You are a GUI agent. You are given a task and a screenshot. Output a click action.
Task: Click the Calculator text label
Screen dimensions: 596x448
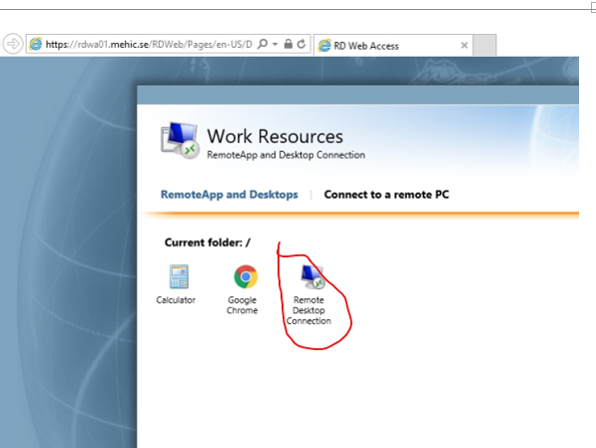[x=176, y=300]
